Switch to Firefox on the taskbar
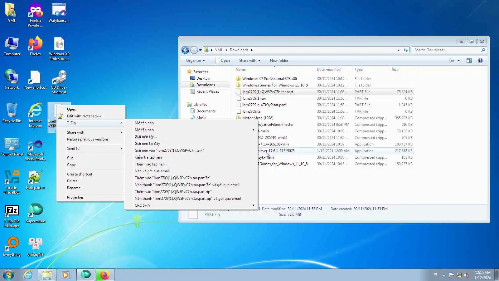499x281 pixels. (x=104, y=275)
